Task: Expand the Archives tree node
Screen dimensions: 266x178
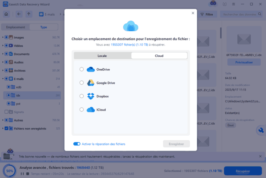Action: coord(3,70)
